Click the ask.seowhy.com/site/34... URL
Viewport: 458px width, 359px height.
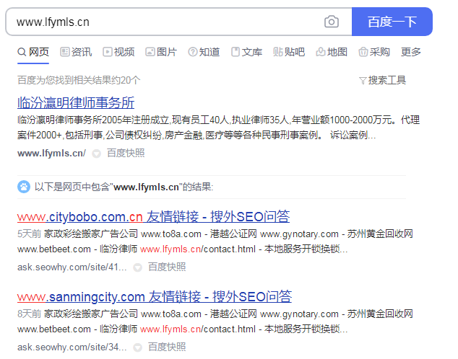pos(72,347)
